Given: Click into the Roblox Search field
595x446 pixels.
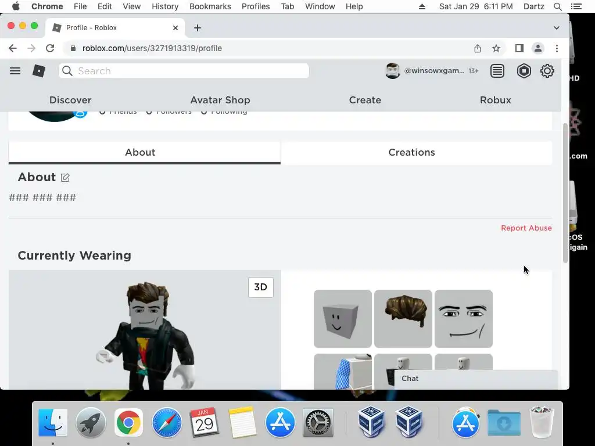Looking at the screenshot, I should click(x=184, y=71).
